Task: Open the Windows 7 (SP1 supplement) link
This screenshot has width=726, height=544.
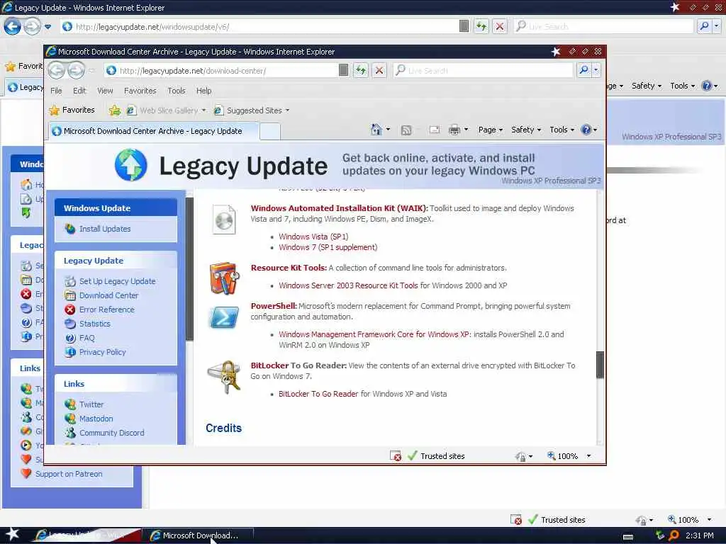Action: [x=328, y=247]
